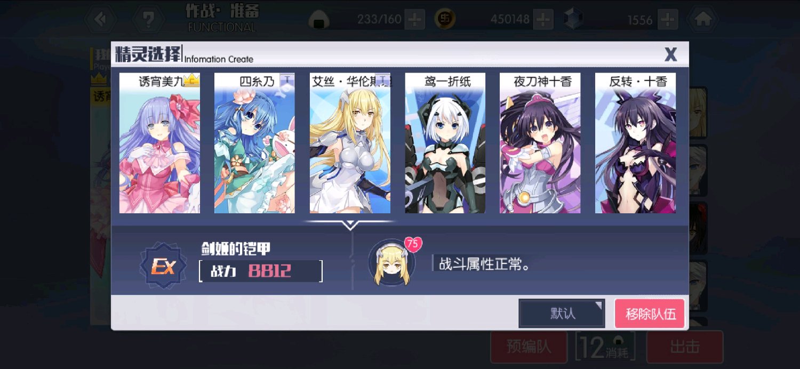Select the 四糸乃 character card
800x369 pixels.
254,143
